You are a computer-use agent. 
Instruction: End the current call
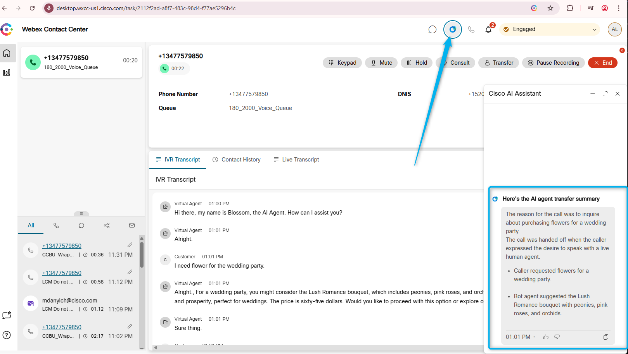tap(602, 63)
